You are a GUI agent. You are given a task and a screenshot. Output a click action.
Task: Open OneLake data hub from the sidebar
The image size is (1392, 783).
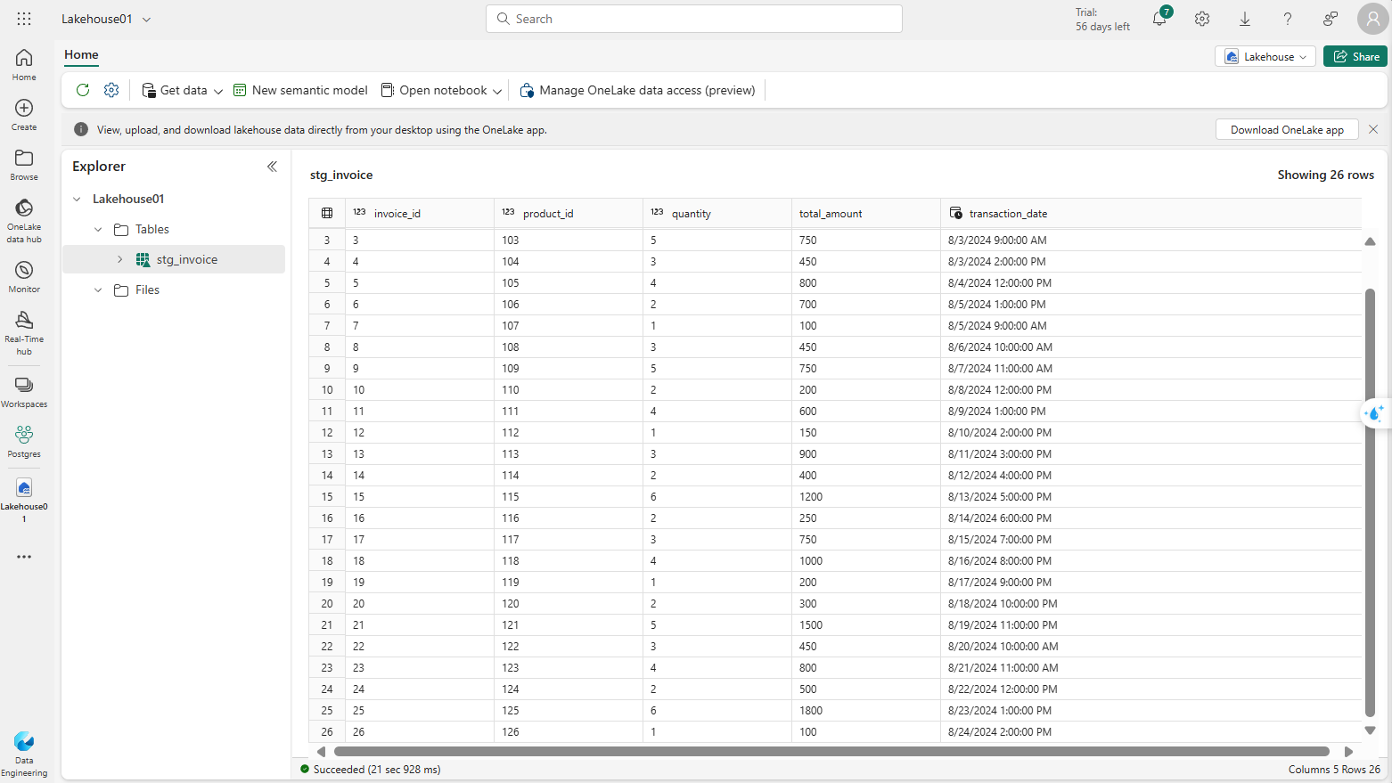pyautogui.click(x=24, y=220)
